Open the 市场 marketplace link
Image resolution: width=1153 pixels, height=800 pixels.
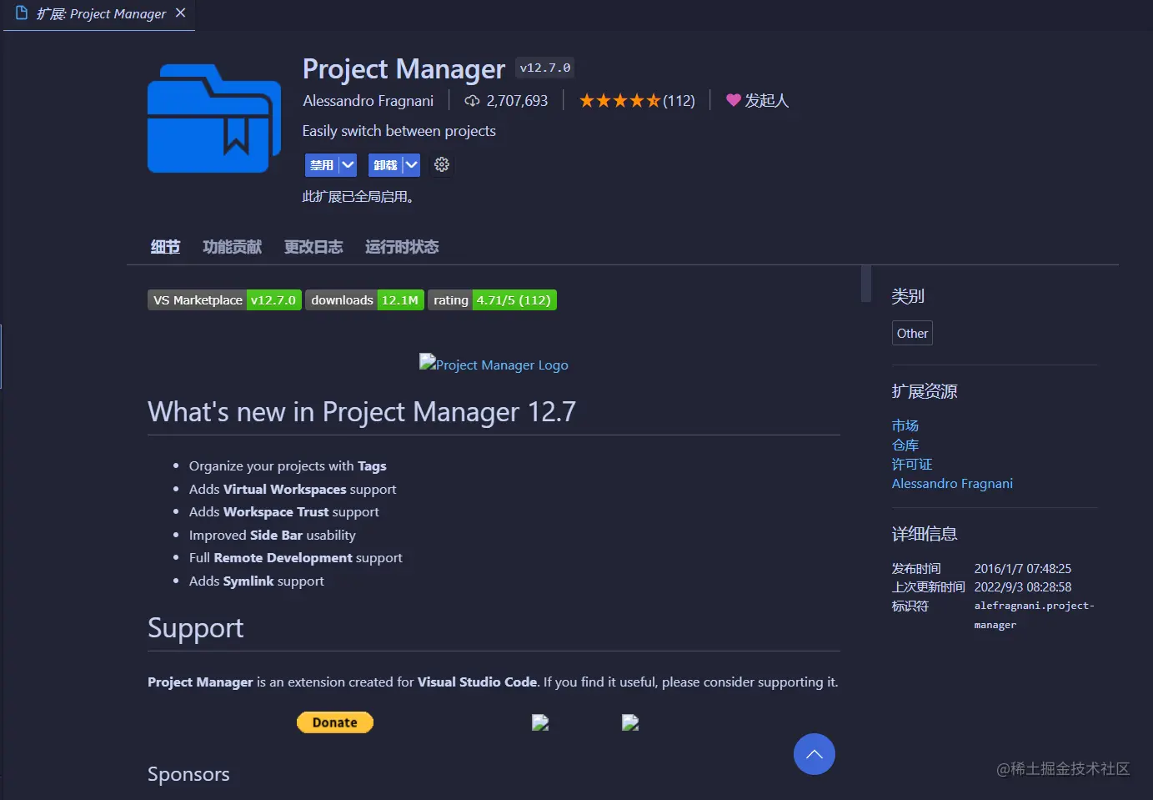pyautogui.click(x=905, y=425)
